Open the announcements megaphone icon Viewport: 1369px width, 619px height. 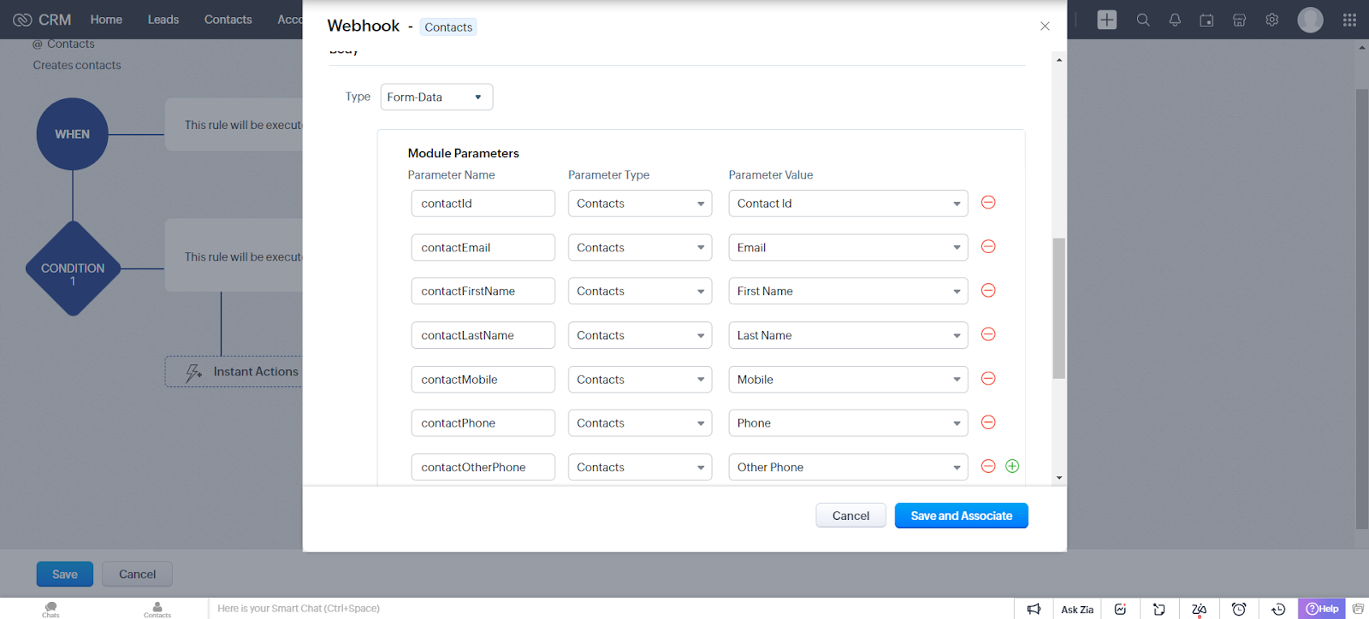(1034, 609)
